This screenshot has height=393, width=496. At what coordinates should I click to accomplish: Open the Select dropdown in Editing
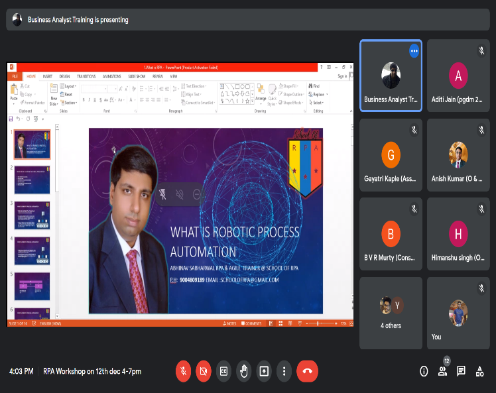(x=316, y=103)
